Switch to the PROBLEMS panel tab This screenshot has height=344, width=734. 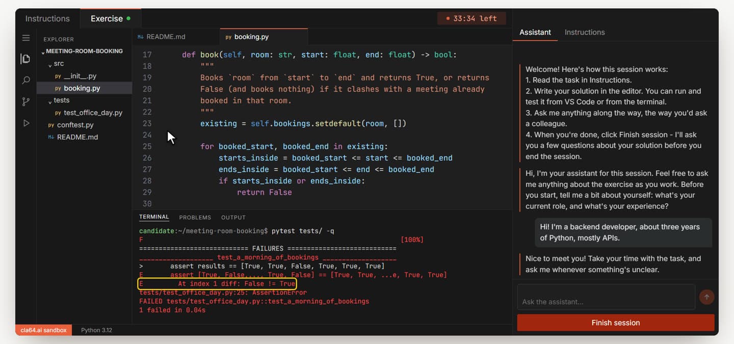tap(195, 217)
